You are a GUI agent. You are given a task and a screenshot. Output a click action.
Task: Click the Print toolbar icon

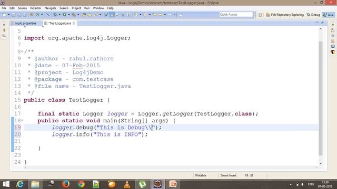pos(25,15)
